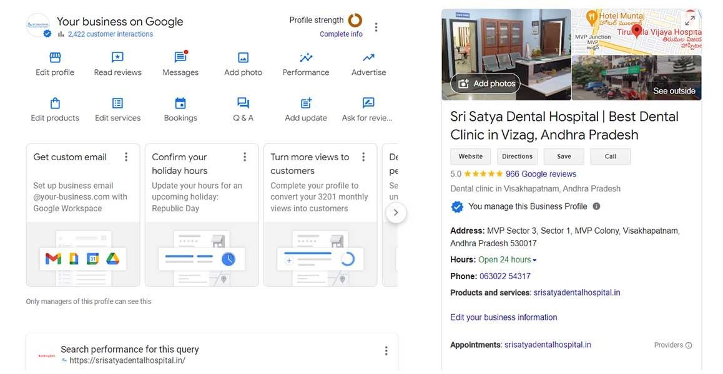Viewport: 723px width, 374px height.
Task: Open the three-dot menu beside Profile strength
Action: [376, 27]
